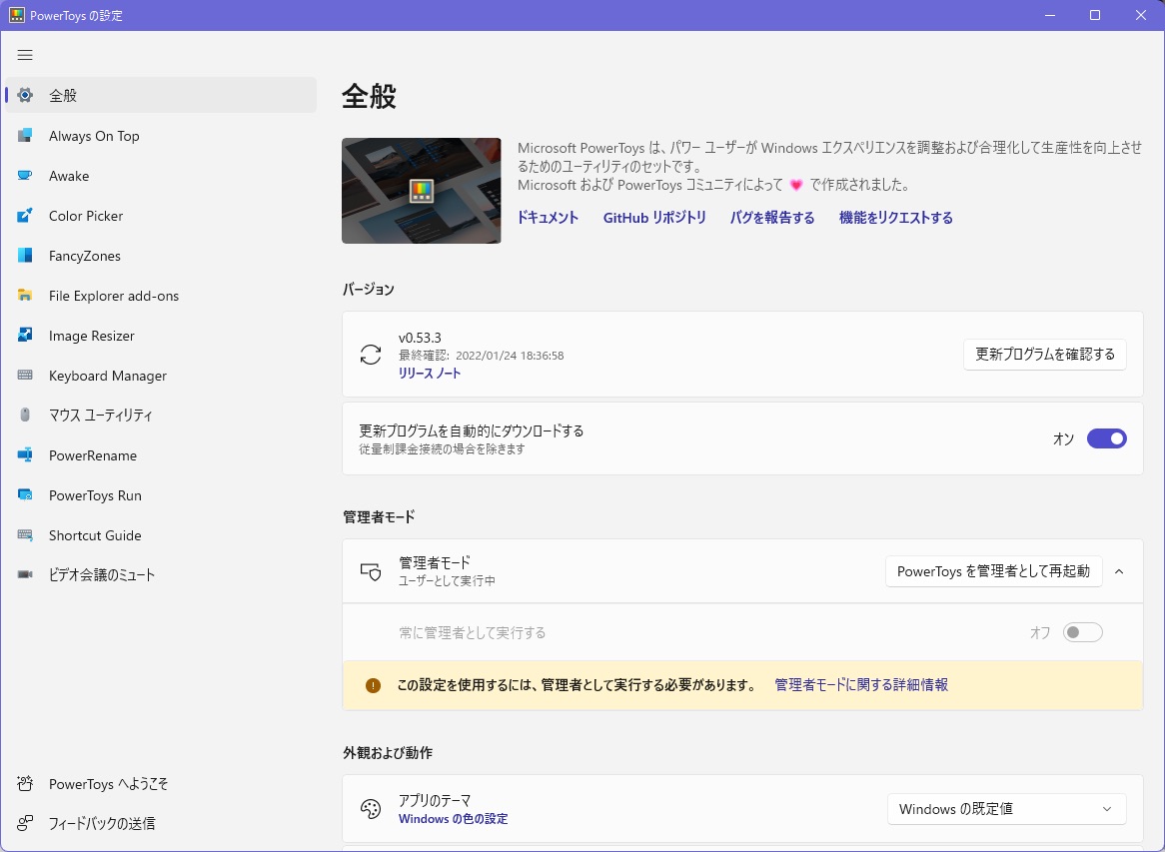Click the mouse utilities mouse icon
The height and width of the screenshot is (852, 1165).
pyautogui.click(x=25, y=416)
